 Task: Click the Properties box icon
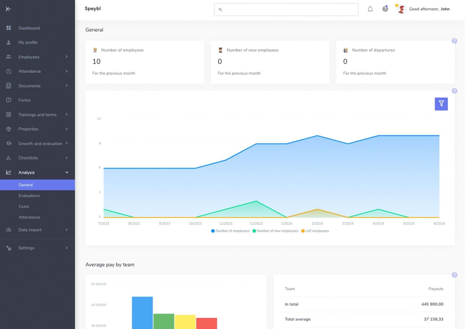point(9,129)
